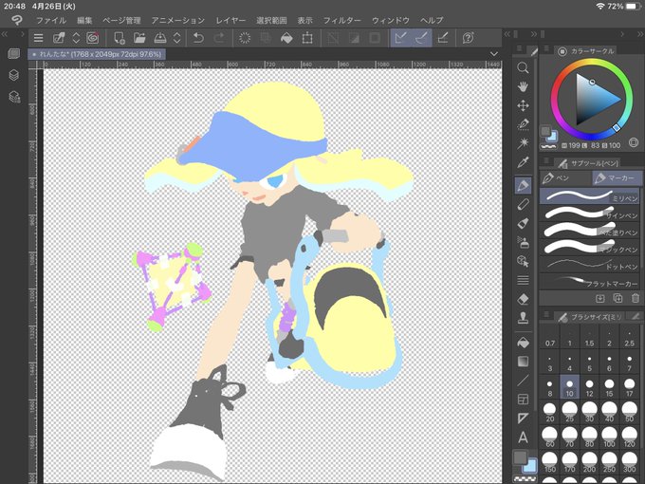Viewport: 645px width, 484px height.
Task: Select the フラットマーカー brush
Action: click(x=591, y=282)
